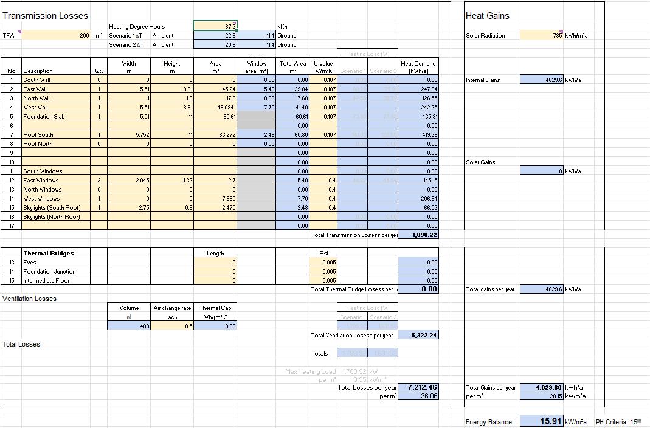Click Roof South width cell 5.752
This screenshot has height=428, width=650.
point(129,134)
